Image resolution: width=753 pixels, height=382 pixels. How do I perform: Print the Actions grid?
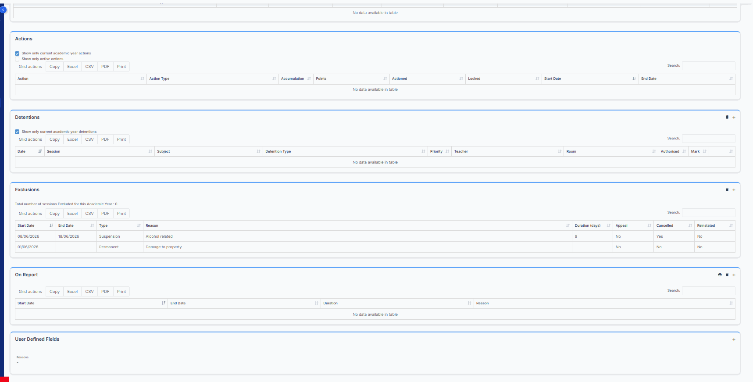[x=121, y=67]
